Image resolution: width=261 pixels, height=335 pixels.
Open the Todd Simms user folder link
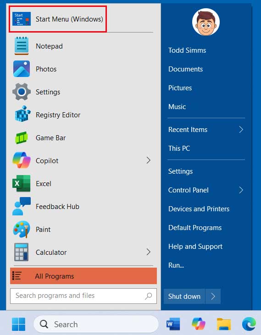187,50
